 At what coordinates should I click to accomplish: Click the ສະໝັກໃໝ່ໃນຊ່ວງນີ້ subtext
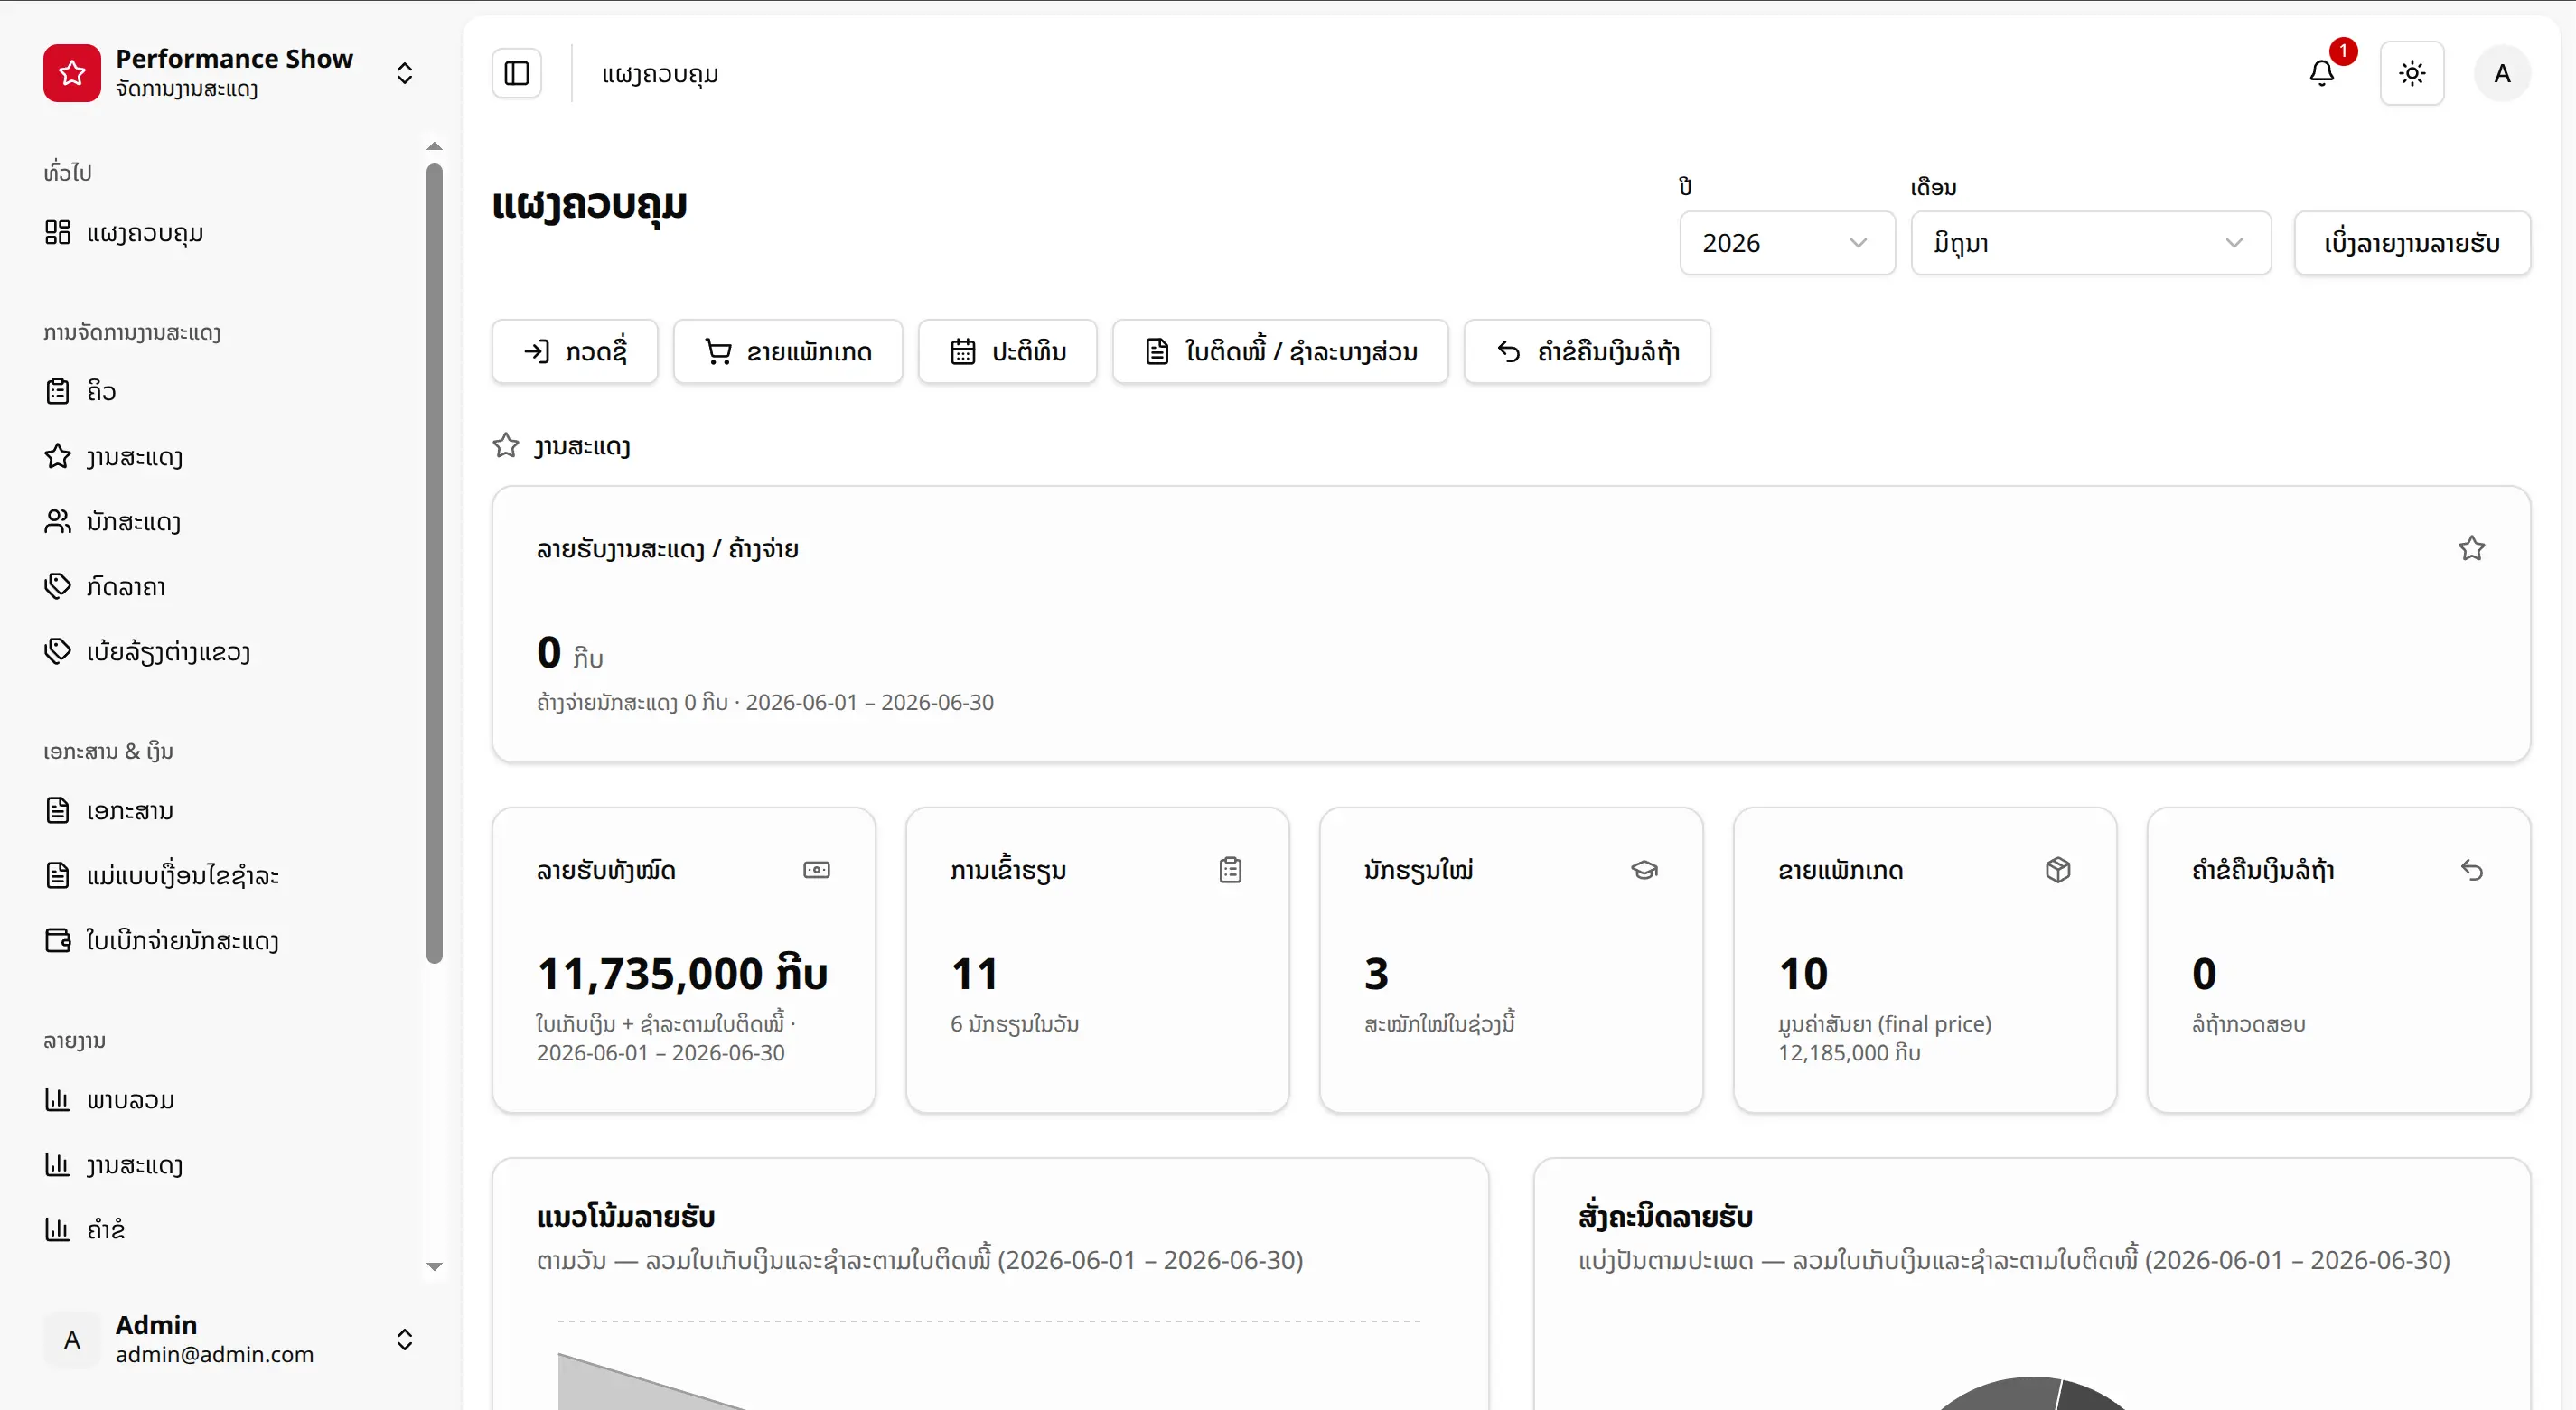click(x=1440, y=1024)
